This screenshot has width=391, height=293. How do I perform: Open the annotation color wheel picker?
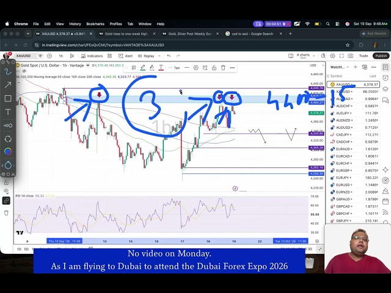[x=8, y=151]
